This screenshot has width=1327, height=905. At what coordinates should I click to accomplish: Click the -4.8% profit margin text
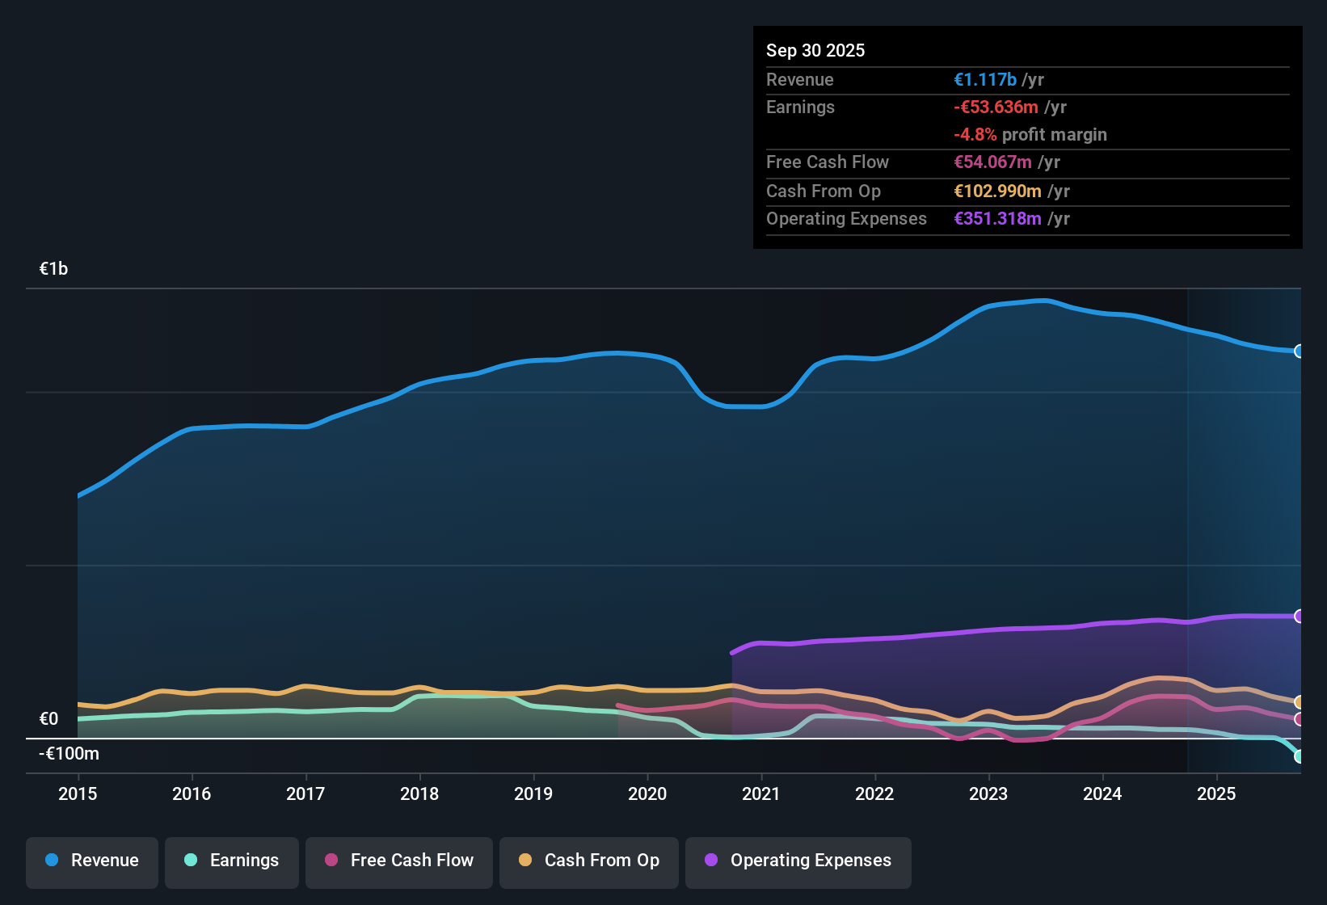[1030, 135]
